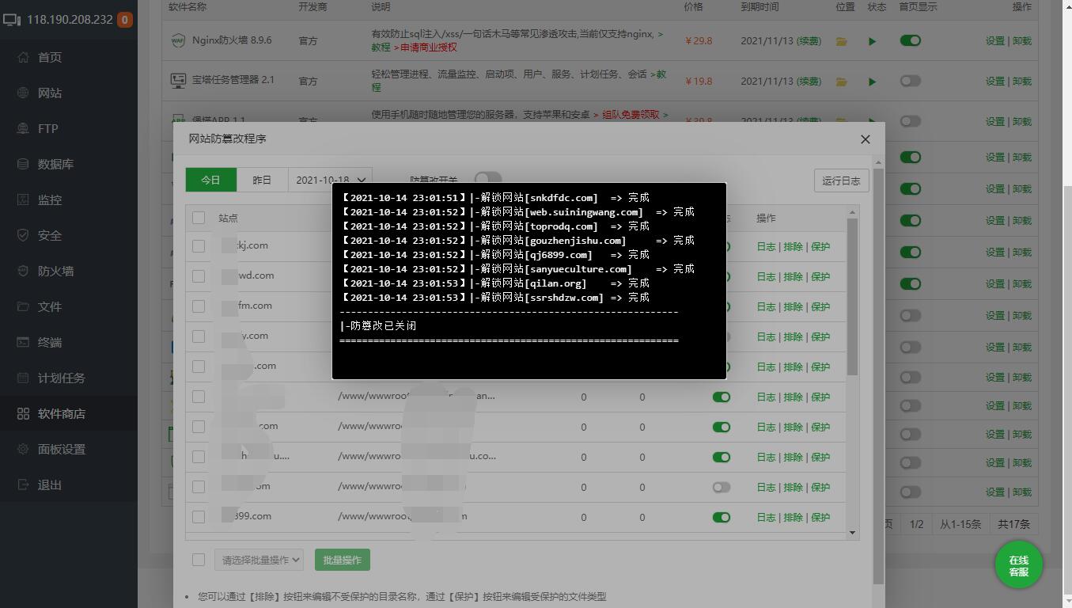Open the 监控 monitoring panel
The height and width of the screenshot is (608, 1072).
click(49, 199)
